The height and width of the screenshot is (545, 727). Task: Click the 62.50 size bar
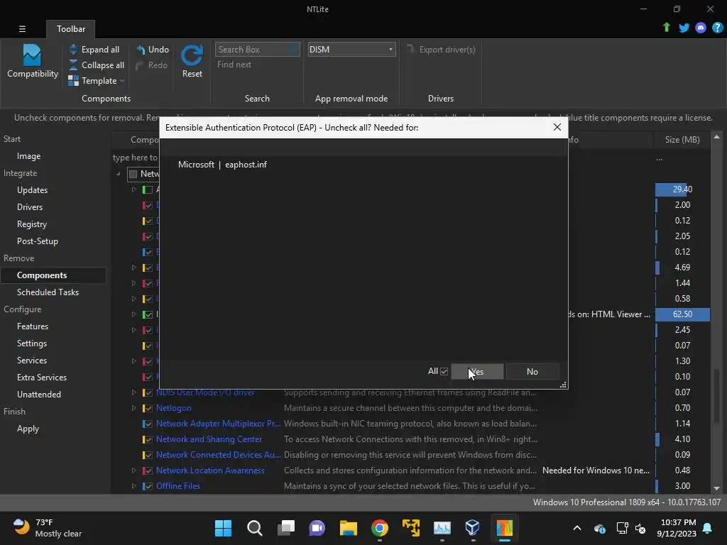point(682,314)
